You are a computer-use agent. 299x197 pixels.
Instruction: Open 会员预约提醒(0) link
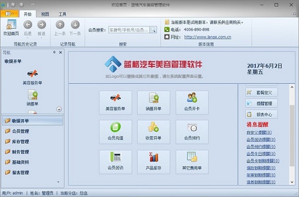point(261,147)
